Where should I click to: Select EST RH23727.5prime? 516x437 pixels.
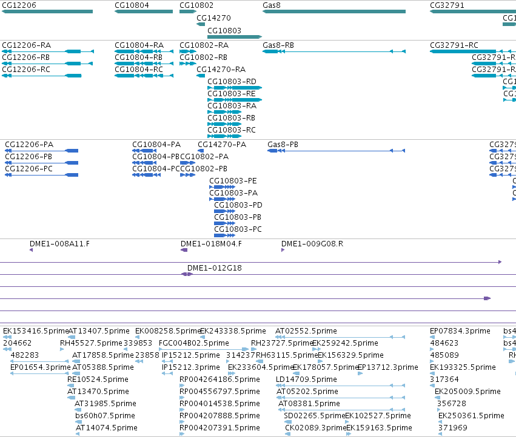(253, 349)
